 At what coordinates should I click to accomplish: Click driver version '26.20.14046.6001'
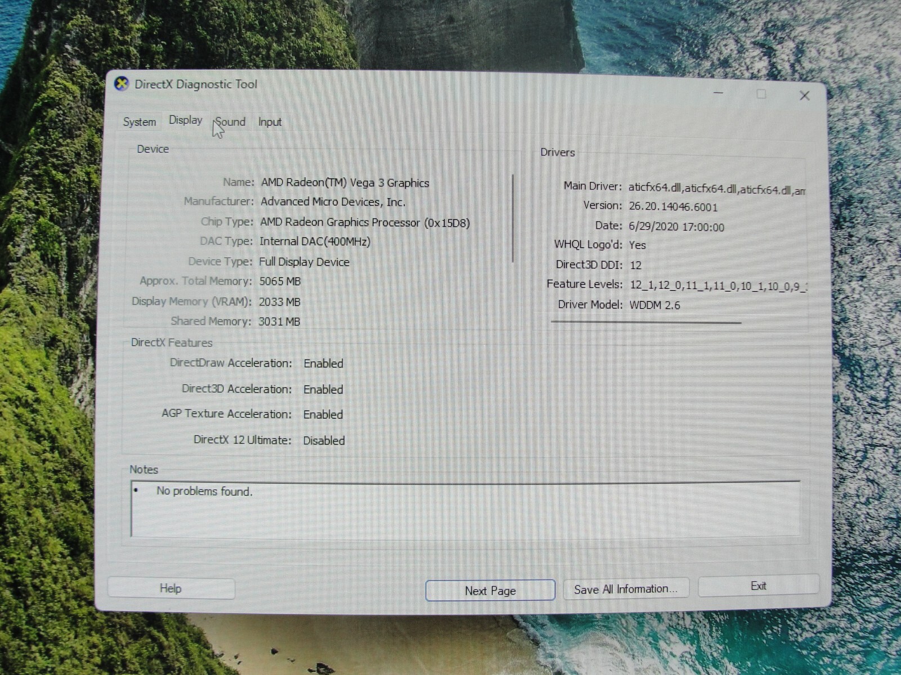(673, 207)
